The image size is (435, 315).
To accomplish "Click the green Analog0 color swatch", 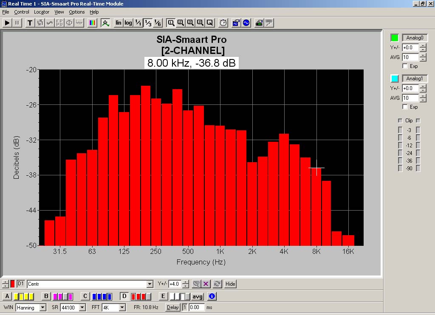I will tap(395, 38).
